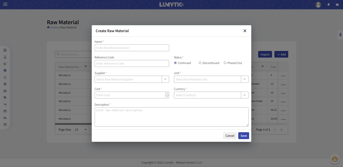Click the raw material Name input field
The image size is (343, 167).
(132, 48)
